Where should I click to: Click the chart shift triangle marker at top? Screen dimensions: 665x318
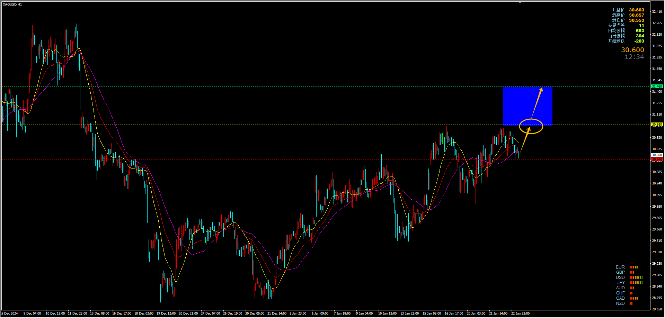(520, 2)
